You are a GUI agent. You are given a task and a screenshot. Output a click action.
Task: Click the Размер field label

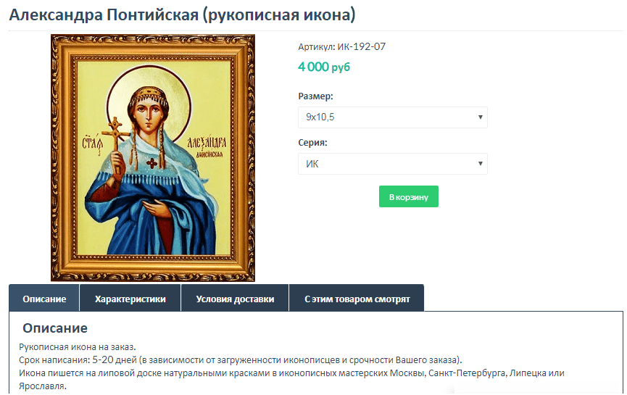(315, 96)
